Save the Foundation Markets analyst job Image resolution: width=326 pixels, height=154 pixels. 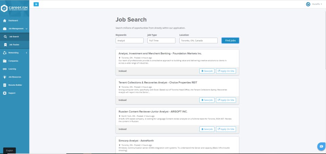pyautogui.click(x=207, y=71)
